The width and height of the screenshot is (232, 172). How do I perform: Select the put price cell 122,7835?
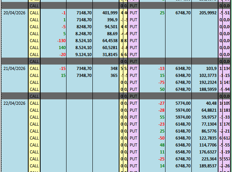(x=205, y=138)
